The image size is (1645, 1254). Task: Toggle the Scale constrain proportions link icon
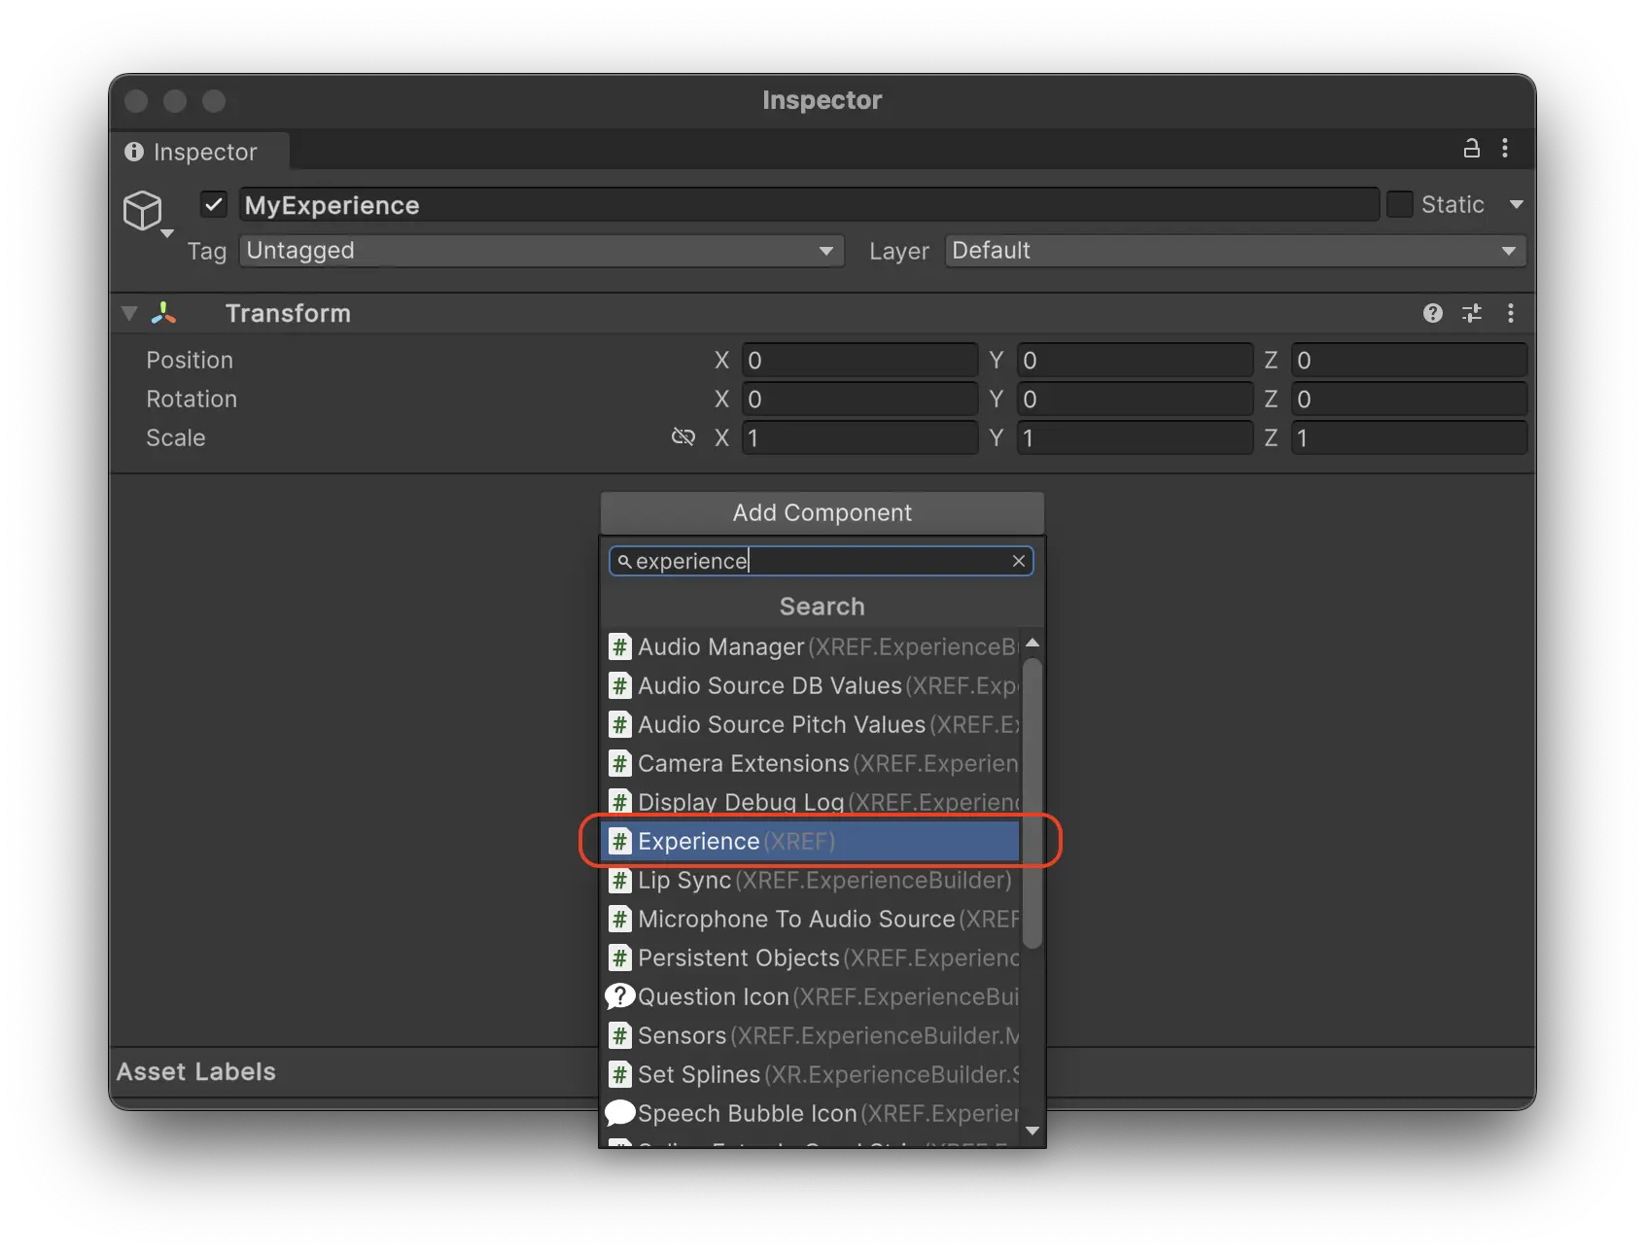pyautogui.click(x=683, y=437)
